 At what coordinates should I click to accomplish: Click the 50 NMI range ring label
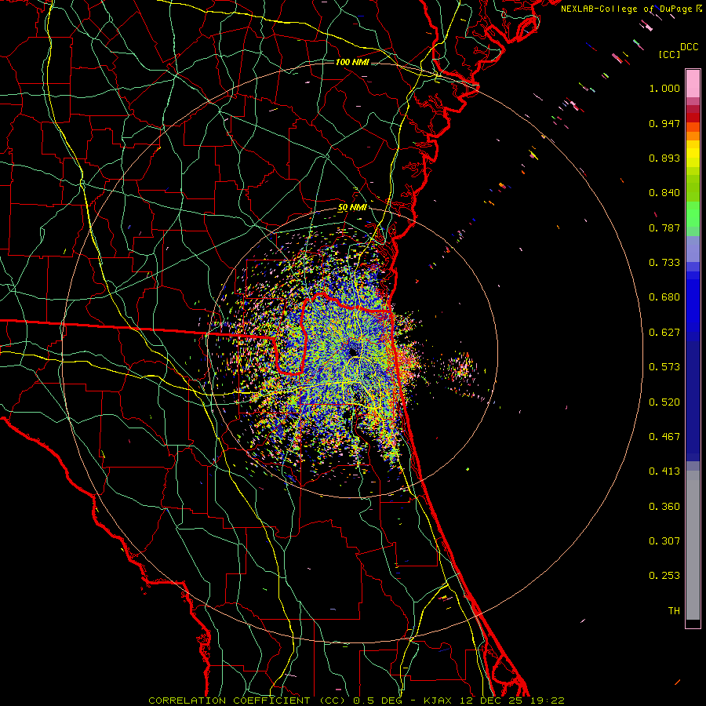352,208
